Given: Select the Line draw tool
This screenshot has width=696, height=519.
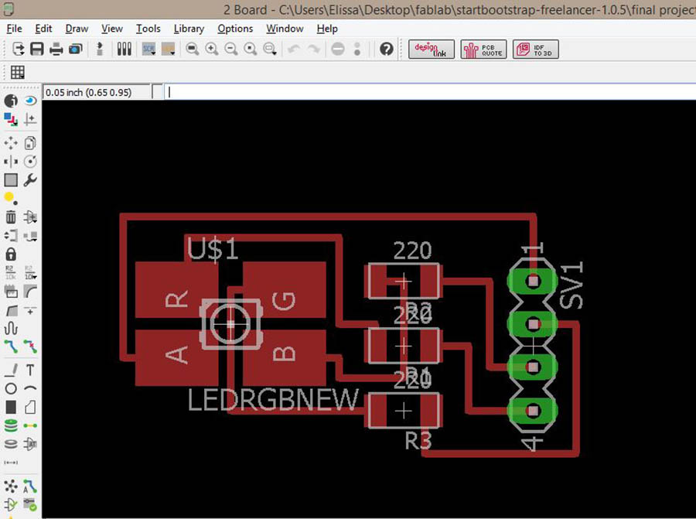Looking at the screenshot, I should tap(11, 370).
